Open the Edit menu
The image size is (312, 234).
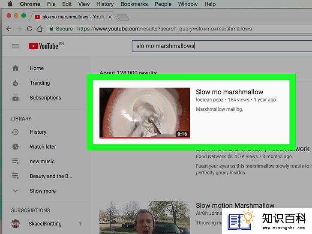[x=67, y=4]
